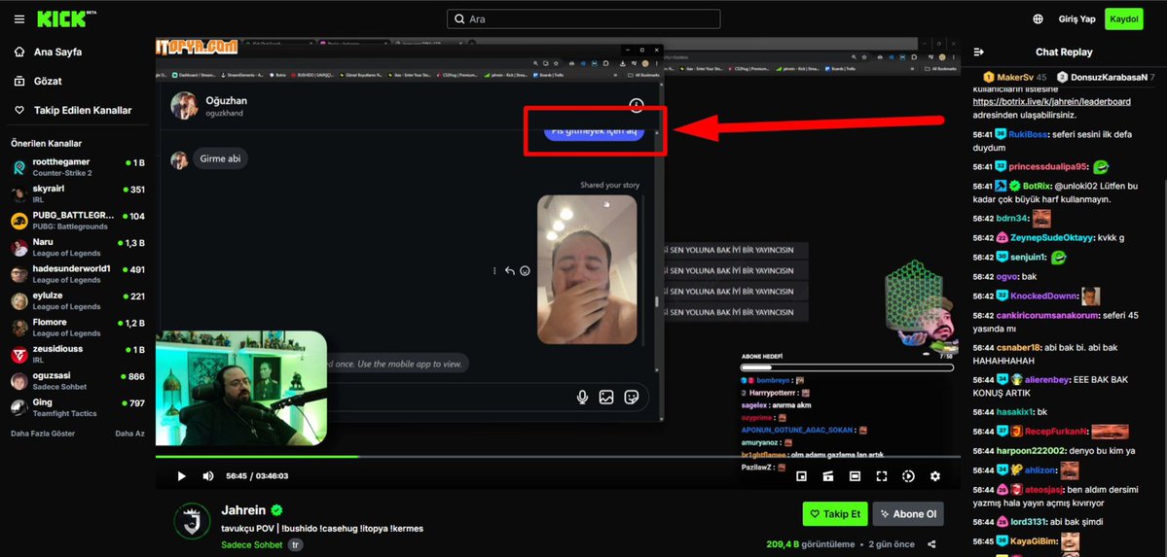Follow with Takip Et button
Image resolution: width=1167 pixels, height=557 pixels.
pyautogui.click(x=835, y=514)
